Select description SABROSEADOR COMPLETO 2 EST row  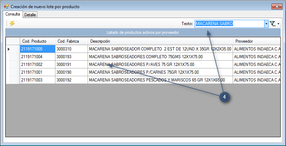coord(160,49)
